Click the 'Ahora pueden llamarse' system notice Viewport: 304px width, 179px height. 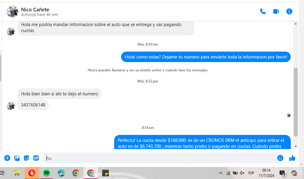148,70
